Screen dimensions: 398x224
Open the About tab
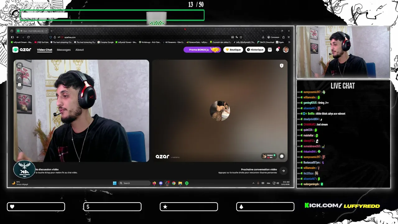pyautogui.click(x=80, y=50)
